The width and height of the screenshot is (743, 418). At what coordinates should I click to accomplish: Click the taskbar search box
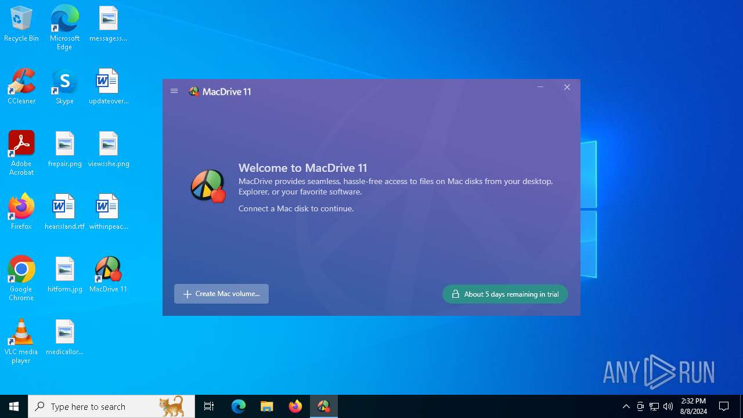(x=111, y=406)
